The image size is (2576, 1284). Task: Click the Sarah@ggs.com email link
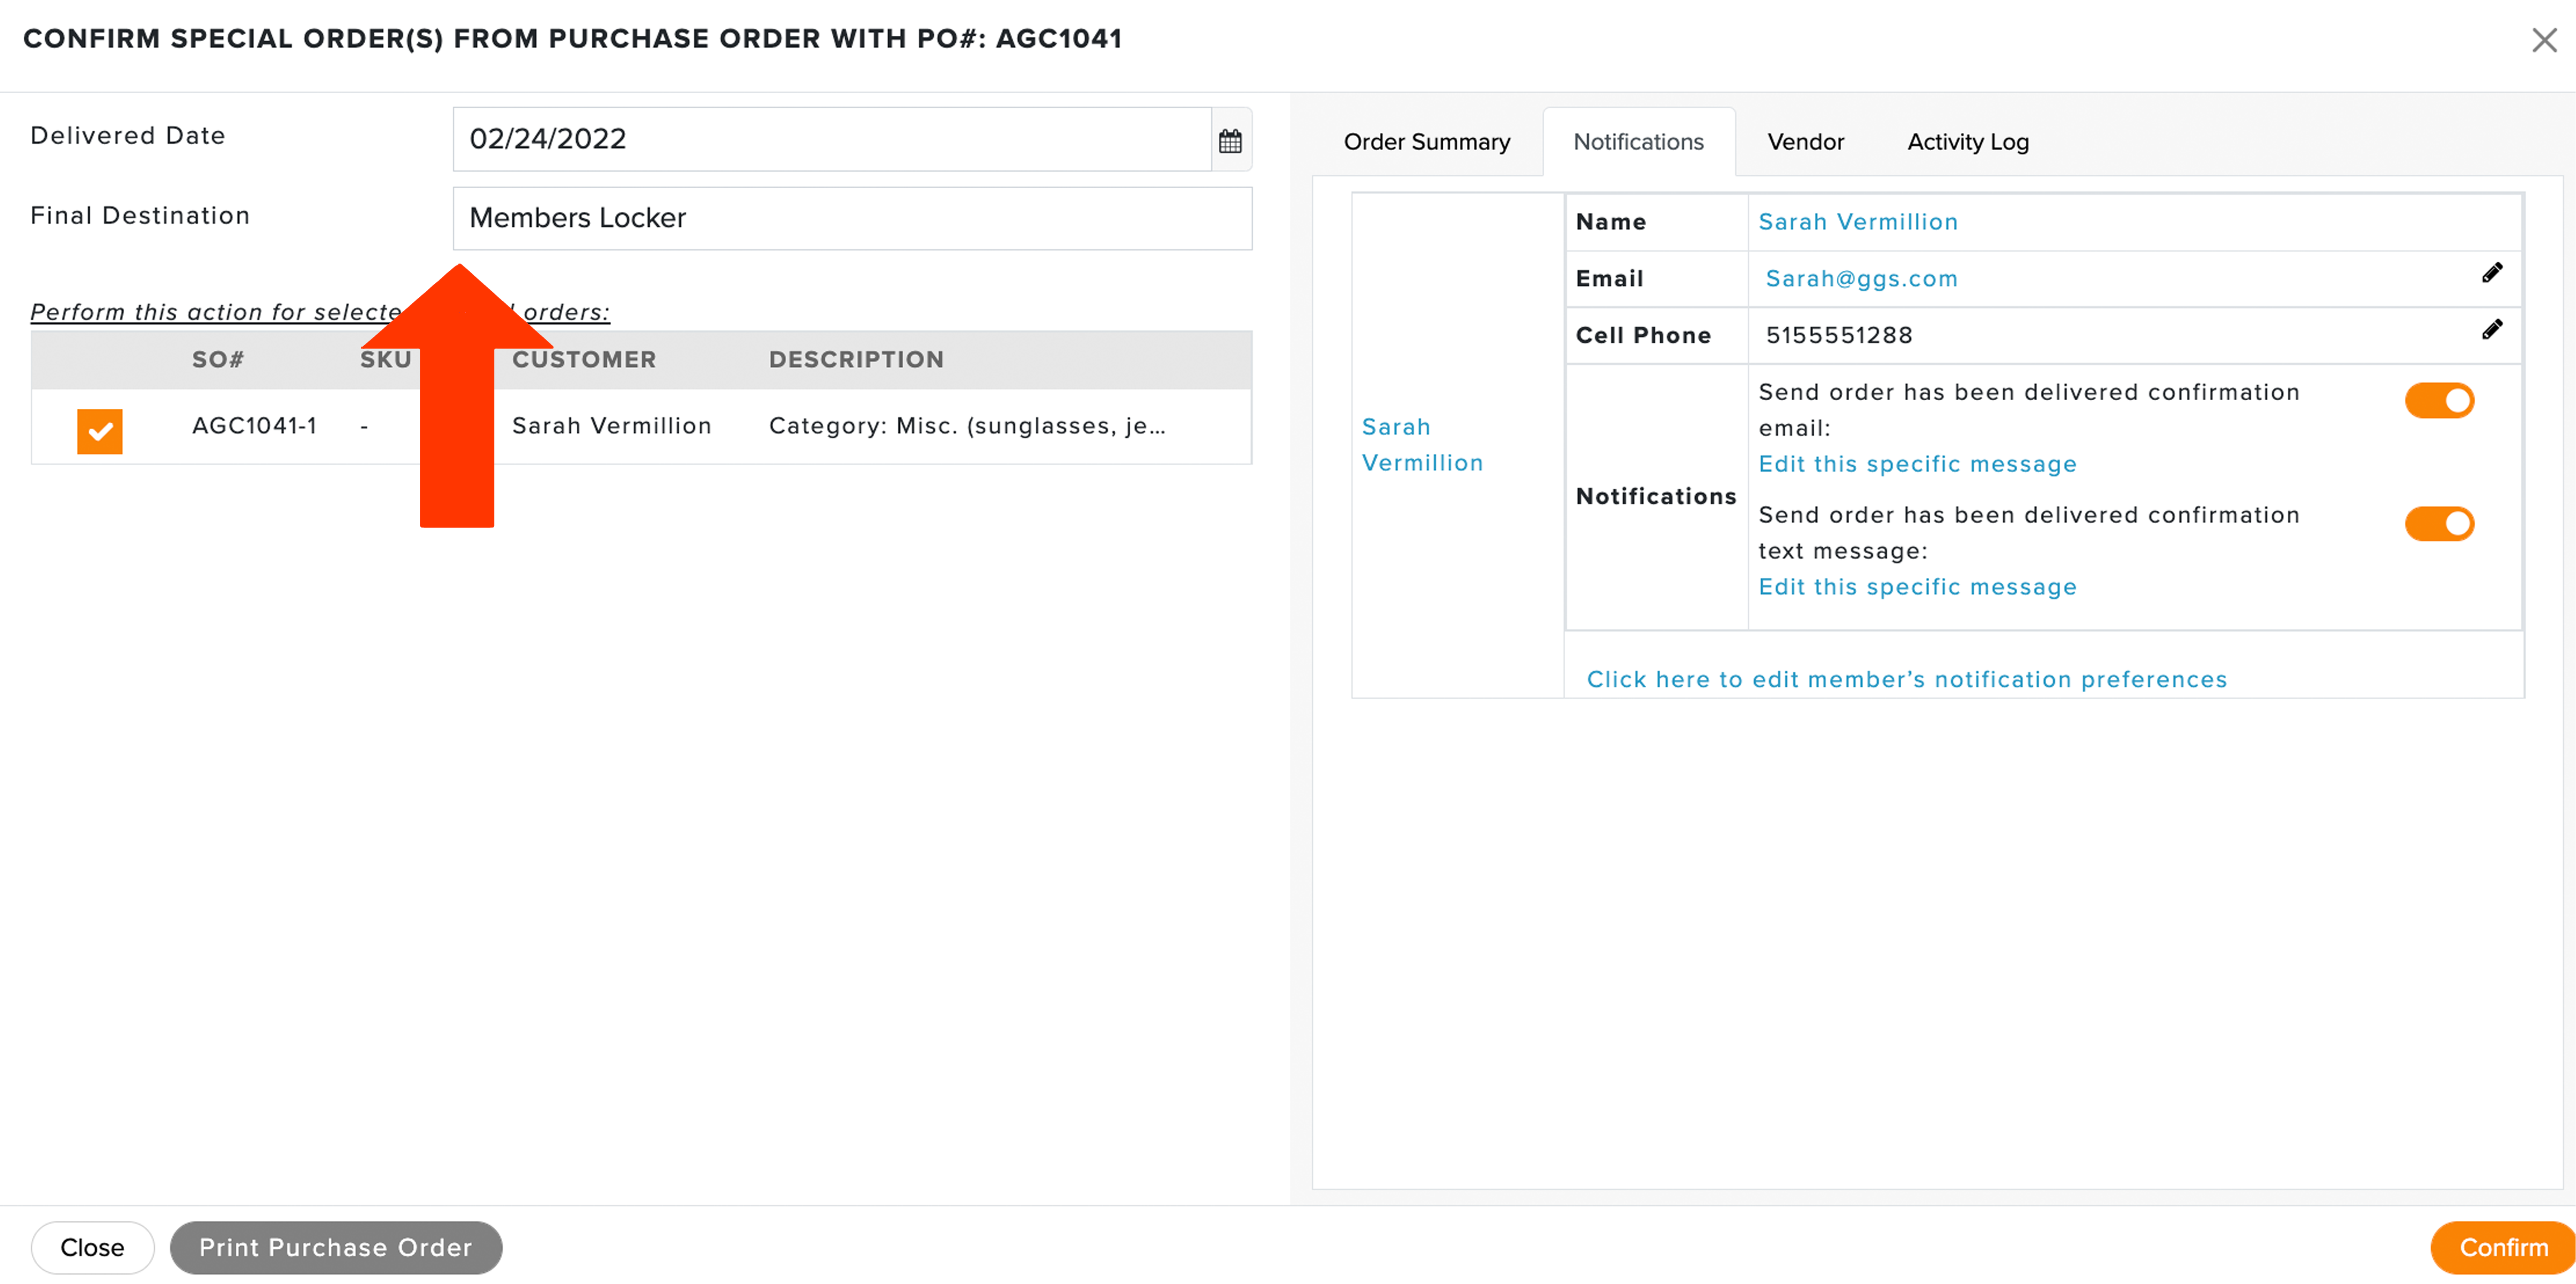point(1861,279)
